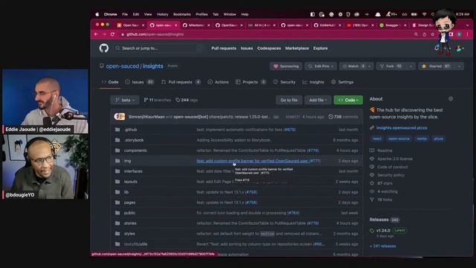
Task: Click the GitHub Octocat logo
Action: 104,48
